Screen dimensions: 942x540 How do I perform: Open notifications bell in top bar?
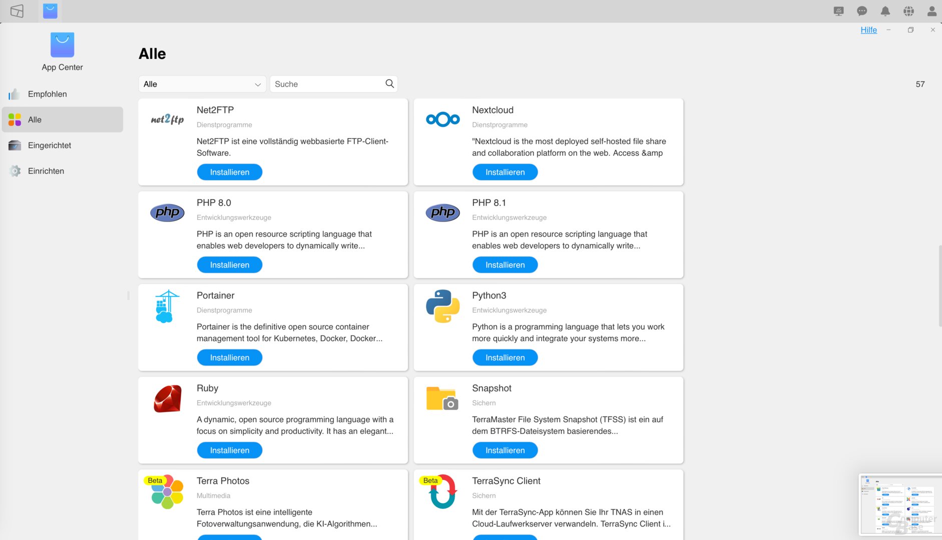pos(885,11)
